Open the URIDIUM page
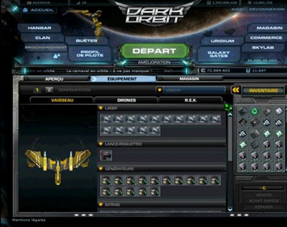 pos(223,41)
